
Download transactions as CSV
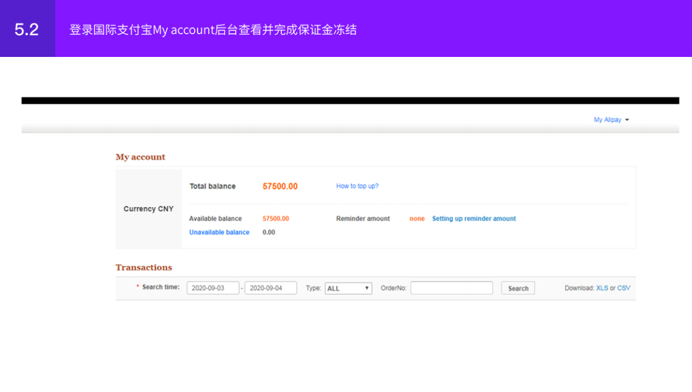623,288
